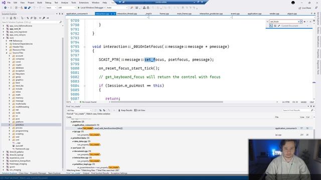Screen dimensions: 321x180
Task: Open the x64 platform dropdown
Action: pos(67,8)
